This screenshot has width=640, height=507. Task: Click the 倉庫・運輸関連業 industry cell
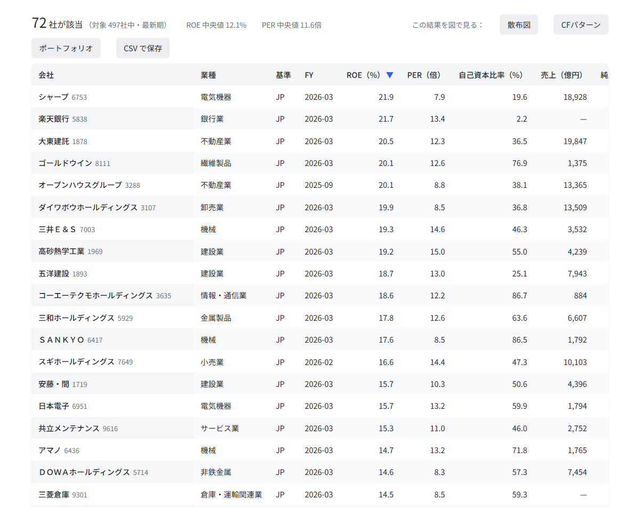tap(231, 495)
